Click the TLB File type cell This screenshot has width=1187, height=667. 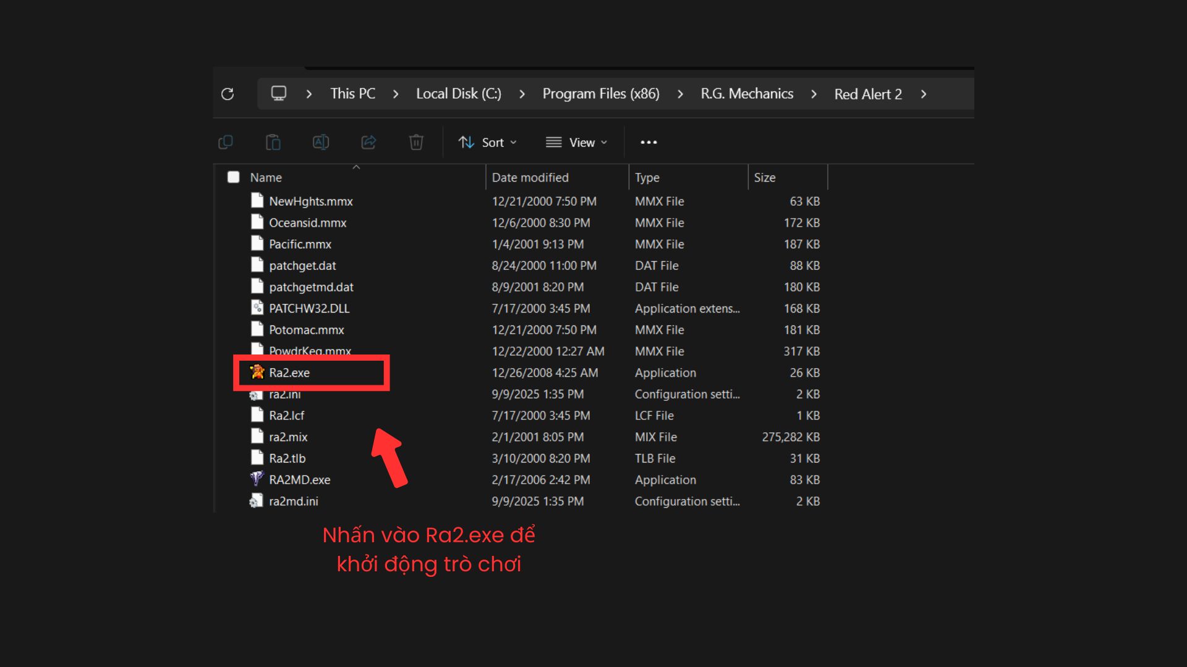655,458
